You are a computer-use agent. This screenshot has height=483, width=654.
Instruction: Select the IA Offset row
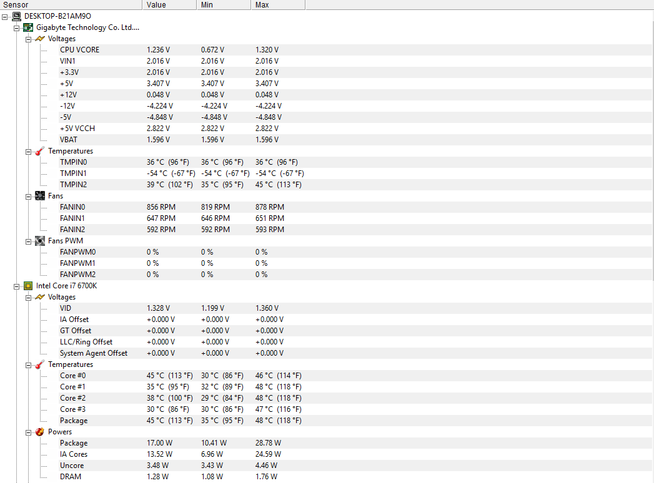[355, 320]
